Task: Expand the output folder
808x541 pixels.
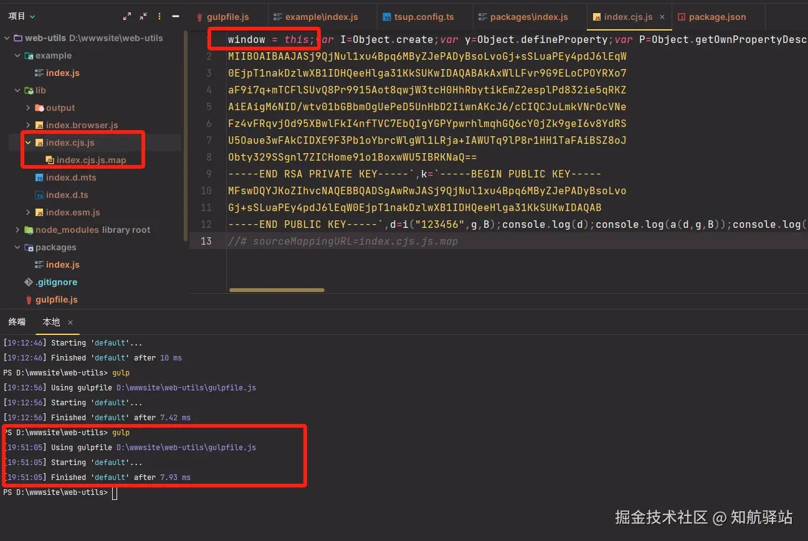Action: 28,108
